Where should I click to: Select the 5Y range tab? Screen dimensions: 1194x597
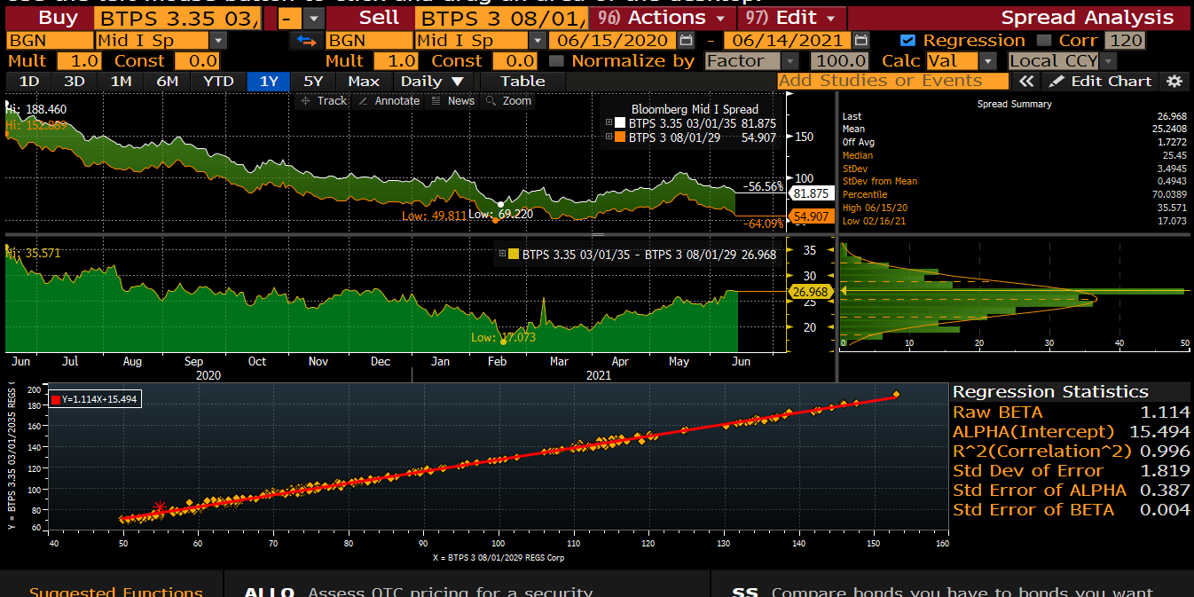point(313,81)
